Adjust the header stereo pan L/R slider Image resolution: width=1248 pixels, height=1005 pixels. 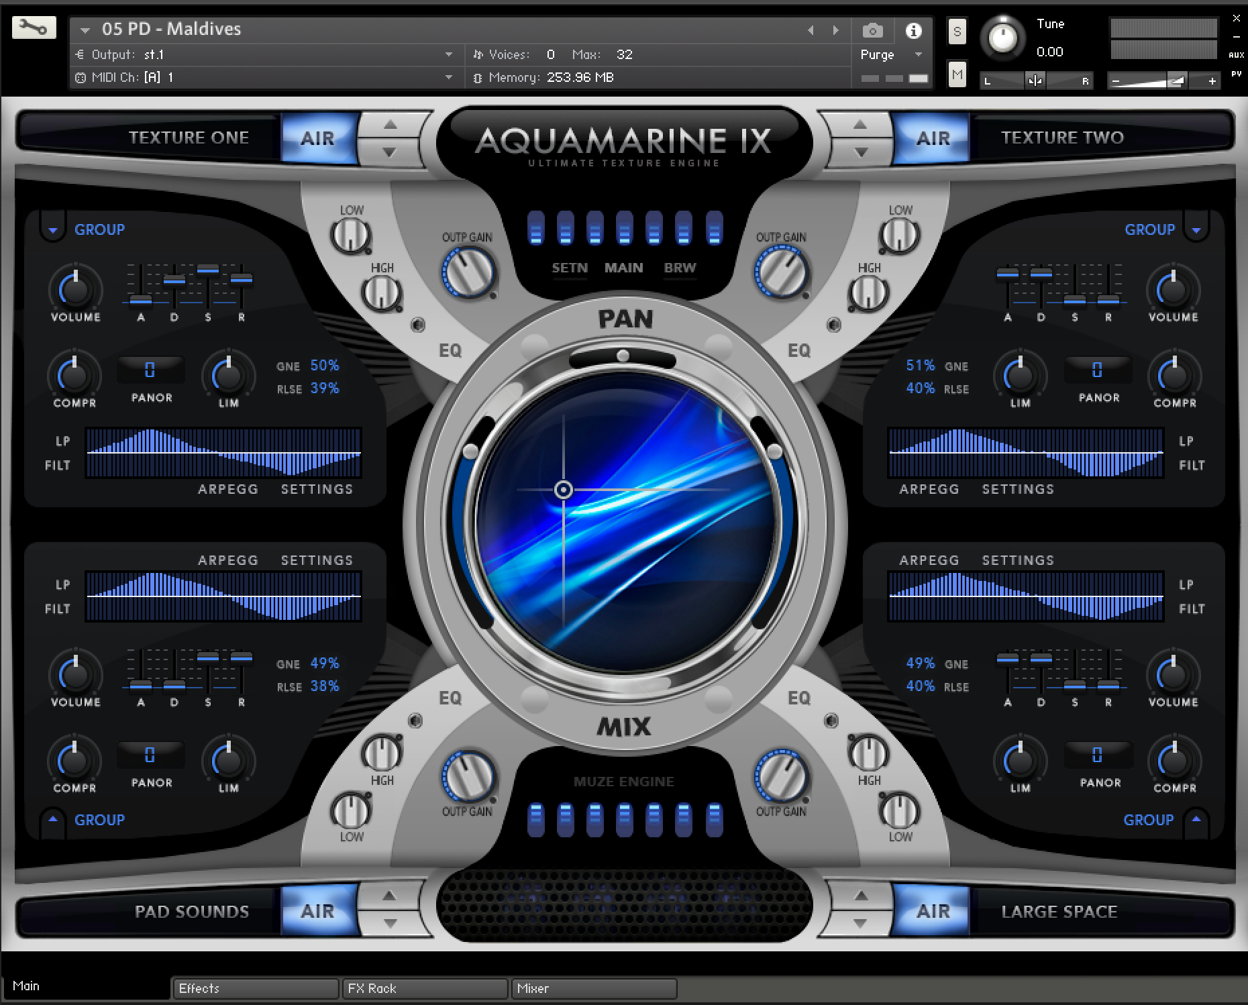[x=1036, y=81]
